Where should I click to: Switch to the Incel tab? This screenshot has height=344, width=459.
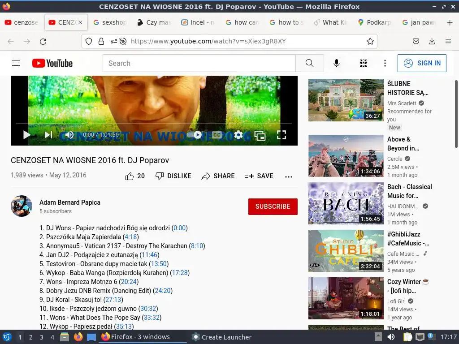point(198,22)
